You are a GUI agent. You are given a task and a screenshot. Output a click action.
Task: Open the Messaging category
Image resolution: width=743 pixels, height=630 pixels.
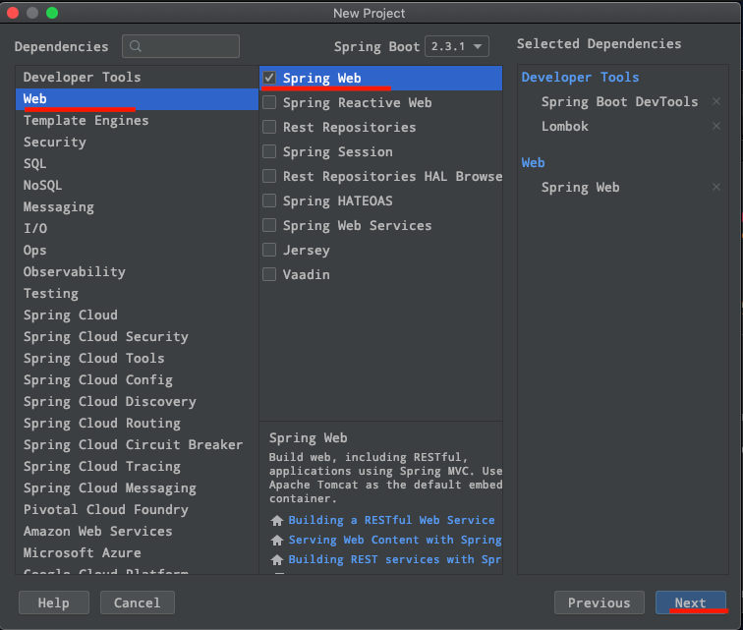point(137,207)
